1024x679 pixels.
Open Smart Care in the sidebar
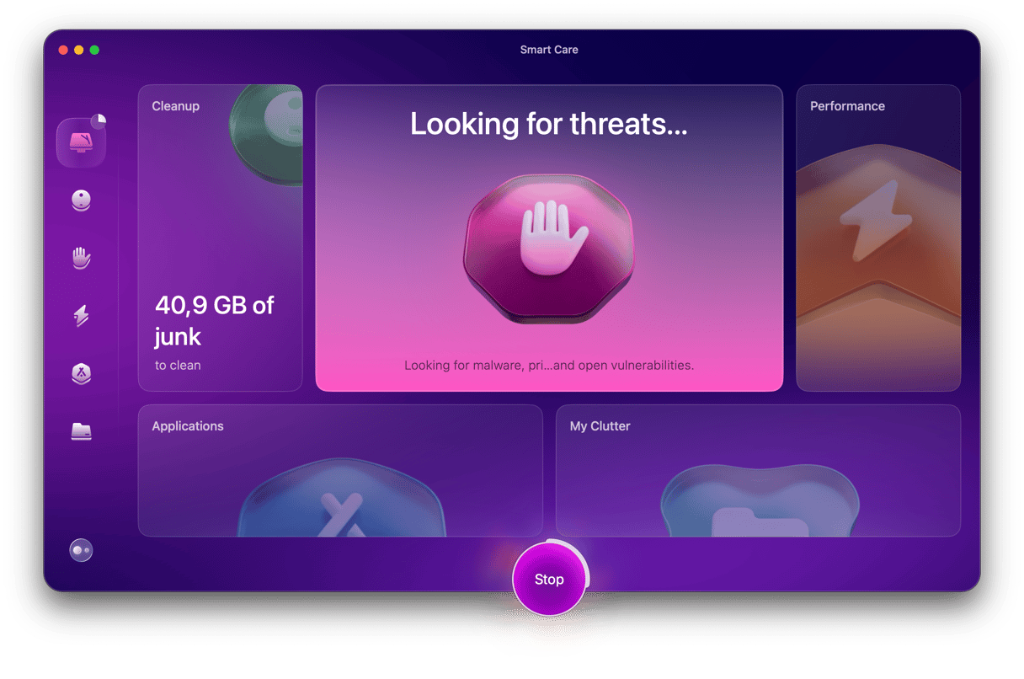pyautogui.click(x=81, y=142)
